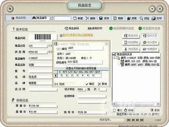Screen dimensions: 169x127
Task: Click 编辑 edit button below tree
Action: pos(129,110)
